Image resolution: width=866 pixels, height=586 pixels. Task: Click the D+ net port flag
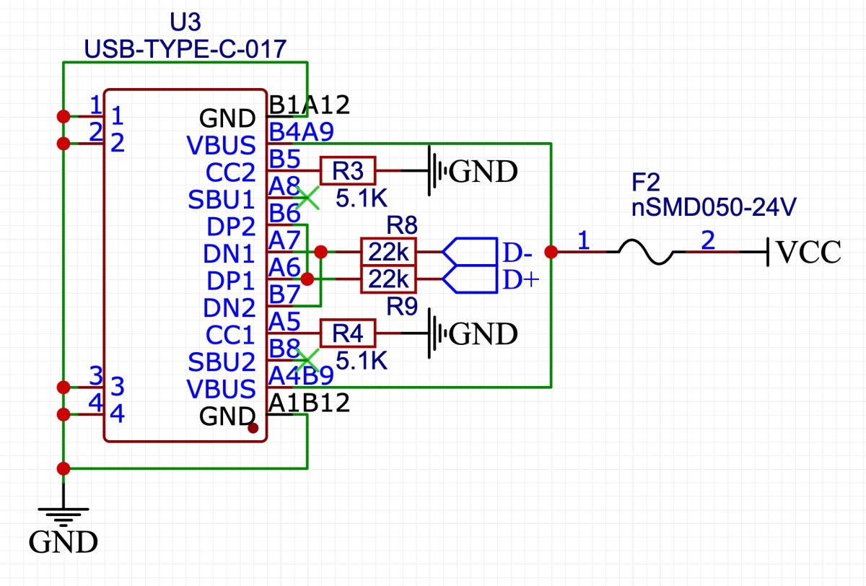471,279
